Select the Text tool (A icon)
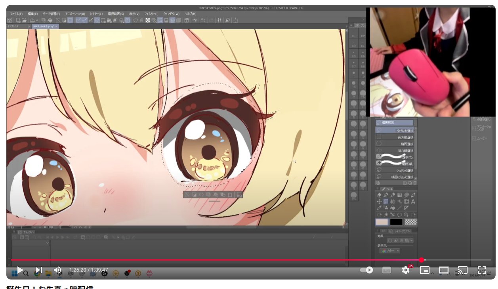Image resolution: width=498 pixels, height=289 pixels. 413,202
